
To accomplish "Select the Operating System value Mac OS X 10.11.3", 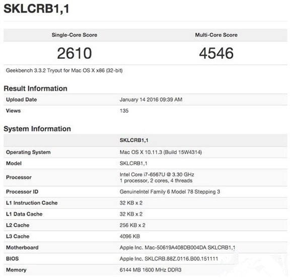I will (161, 152).
